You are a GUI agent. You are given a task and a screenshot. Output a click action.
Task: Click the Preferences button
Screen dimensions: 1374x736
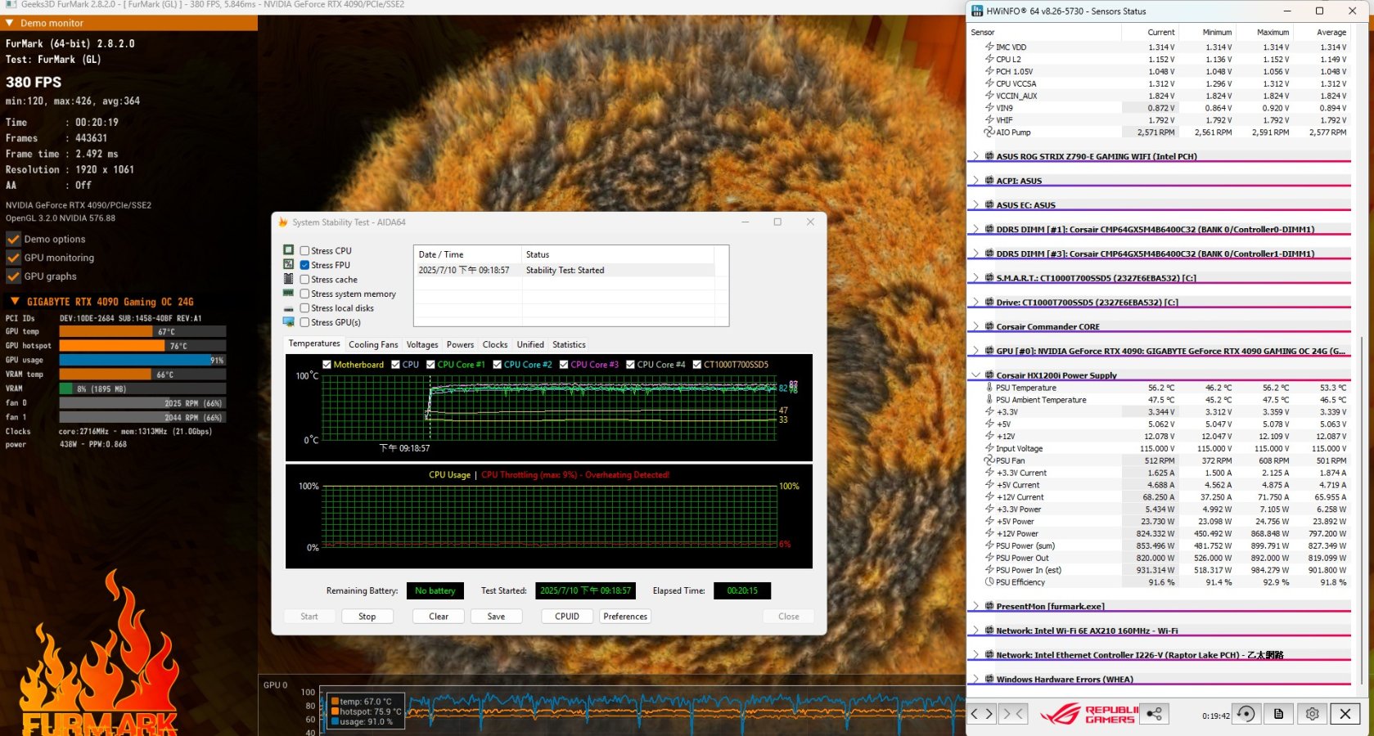coord(625,617)
